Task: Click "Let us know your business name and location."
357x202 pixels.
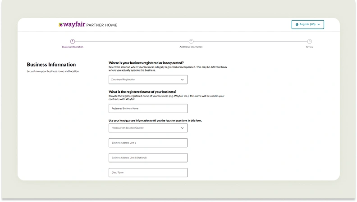Action: point(53,71)
